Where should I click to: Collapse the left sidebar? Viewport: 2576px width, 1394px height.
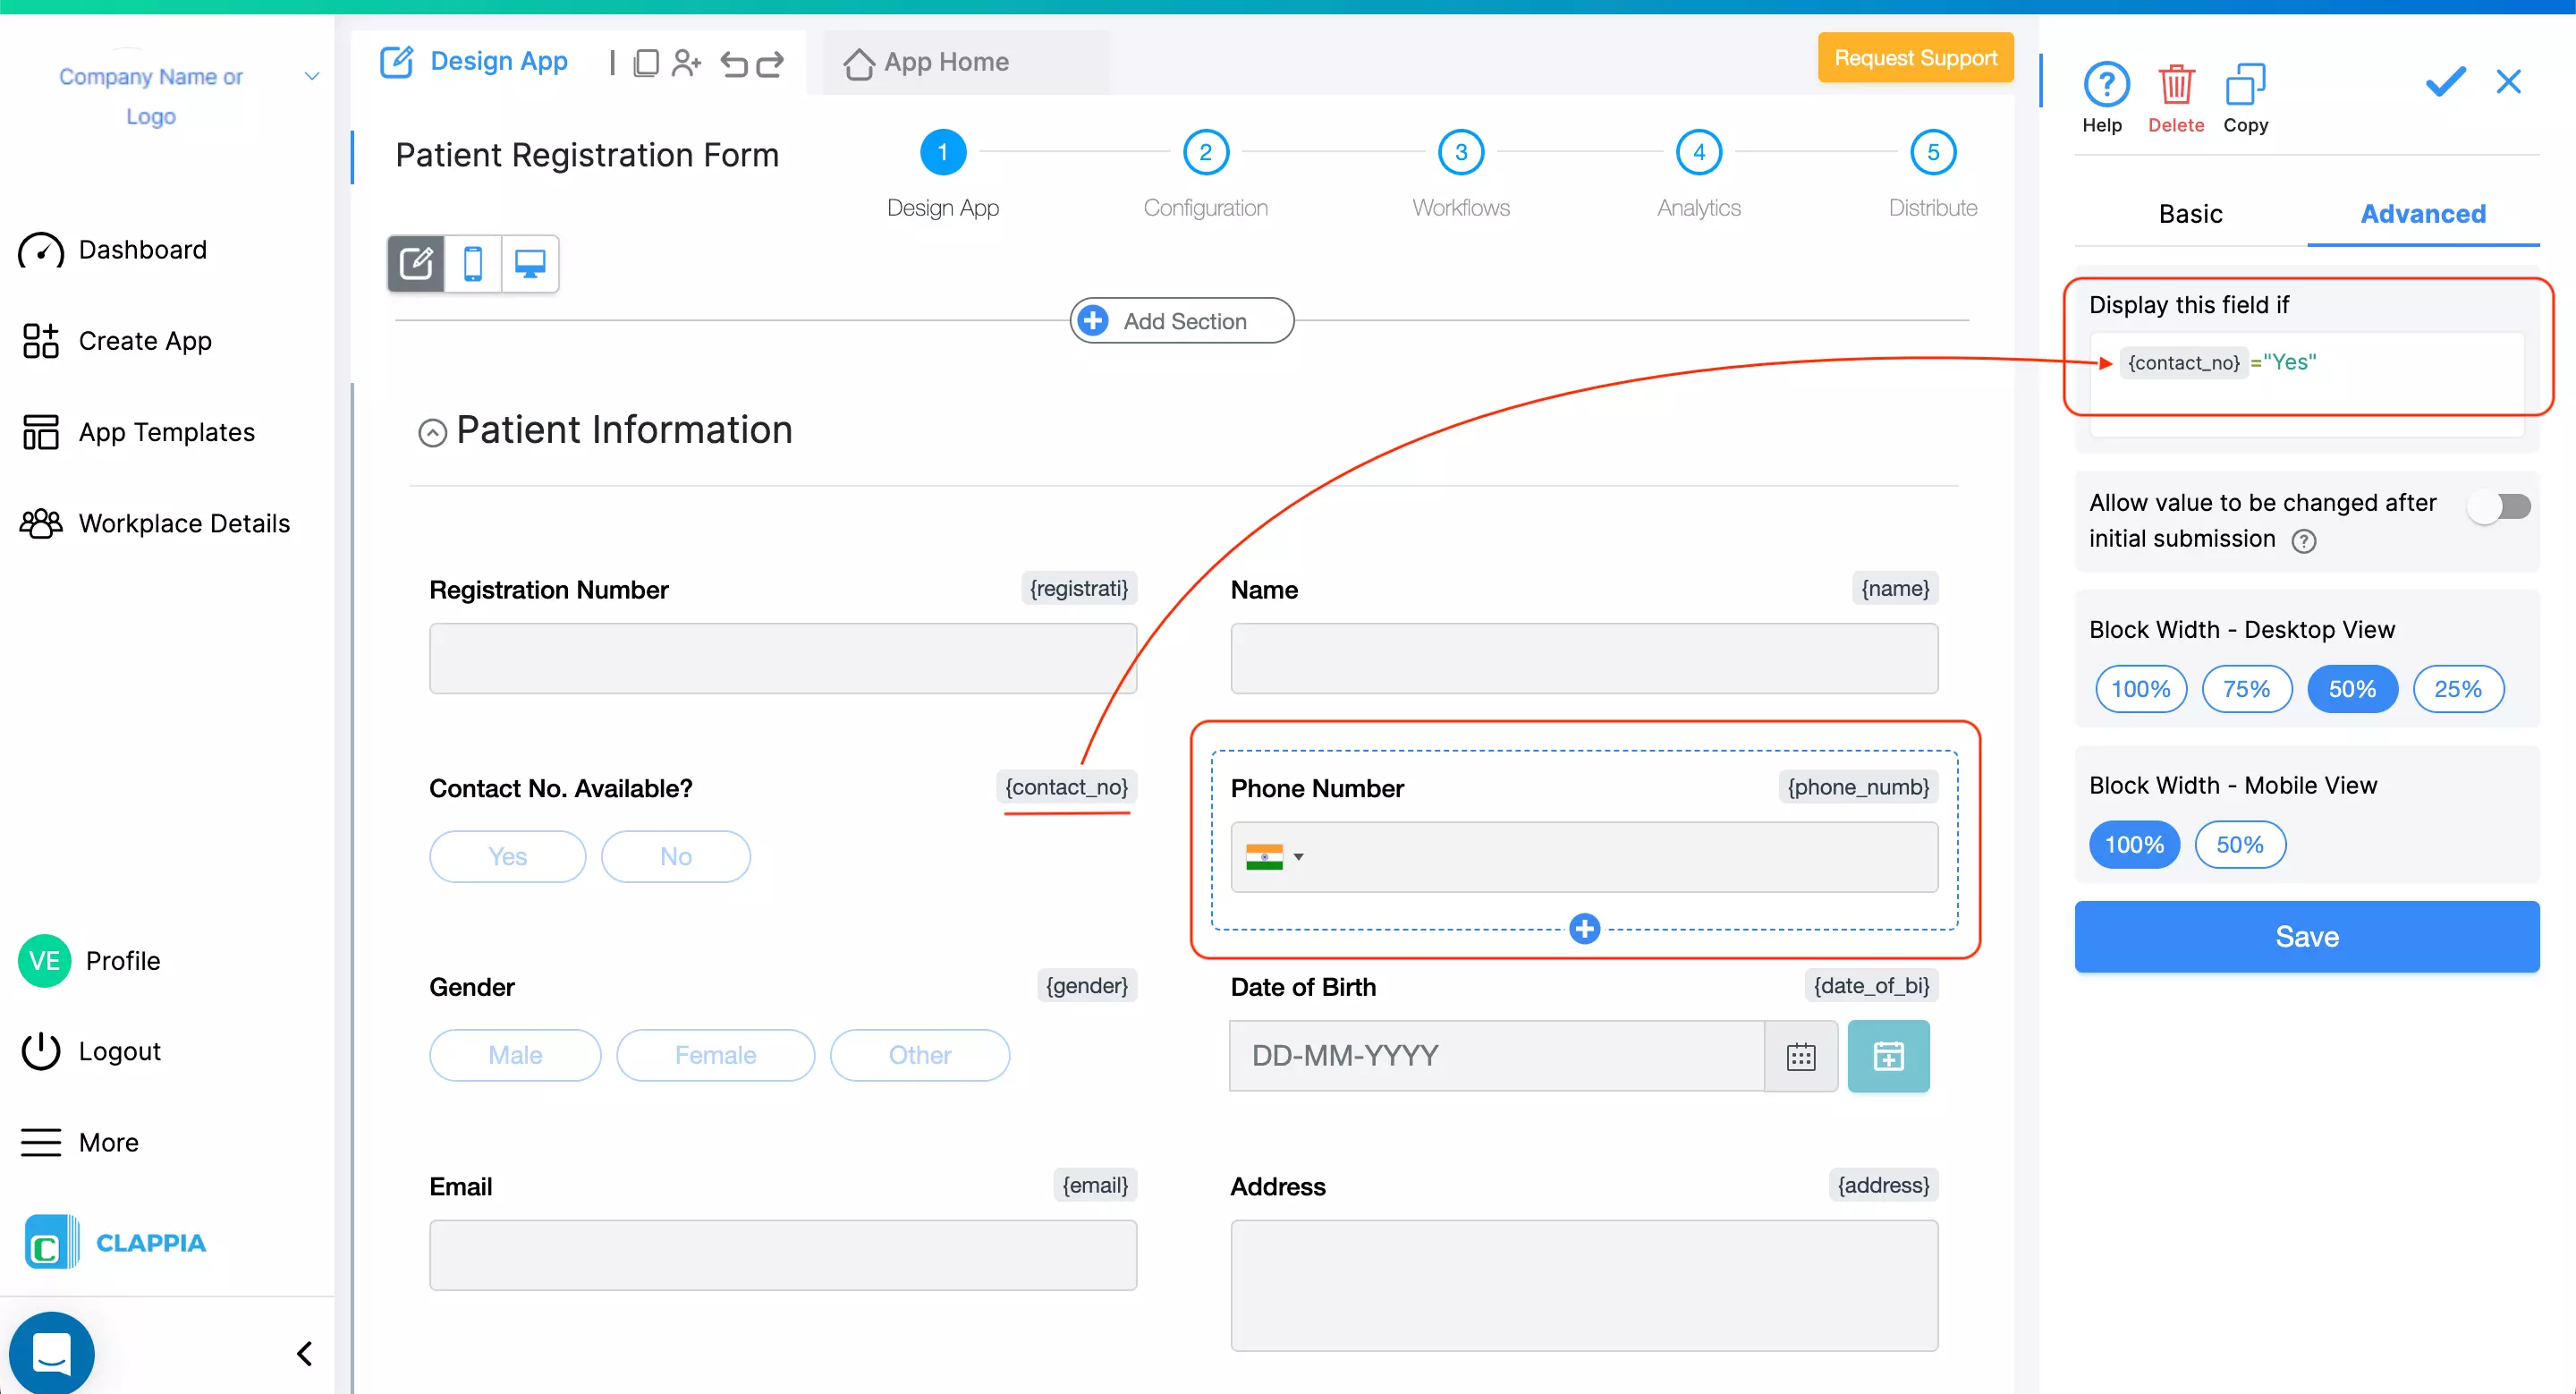(x=305, y=1354)
